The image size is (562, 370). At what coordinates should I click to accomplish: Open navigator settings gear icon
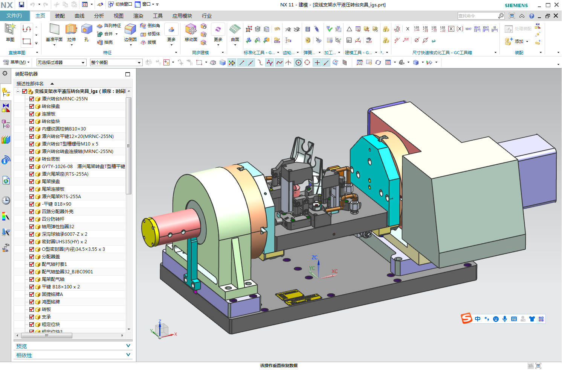(5, 73)
